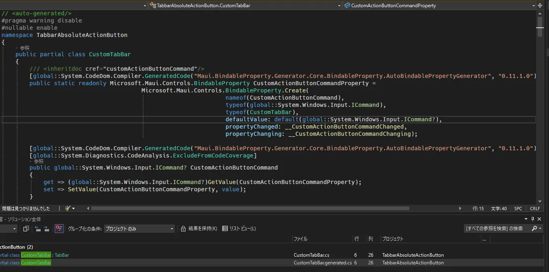Image resolution: width=549 pixels, height=272 pixels.
Task: Click the horizontal scrollbar thumb under editor
Action: [x=250, y=209]
